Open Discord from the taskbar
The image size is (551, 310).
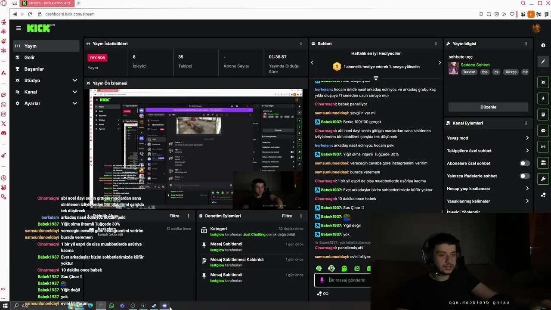[x=164, y=306]
